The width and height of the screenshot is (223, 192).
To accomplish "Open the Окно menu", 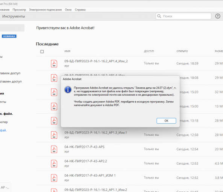I will 68,10.
